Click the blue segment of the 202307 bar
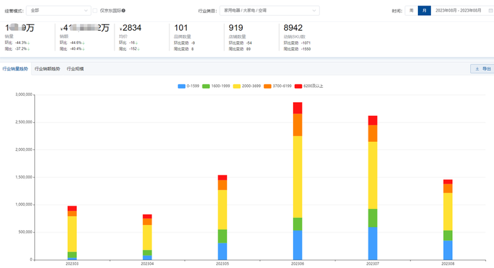The image size is (494, 268). coord(373,243)
